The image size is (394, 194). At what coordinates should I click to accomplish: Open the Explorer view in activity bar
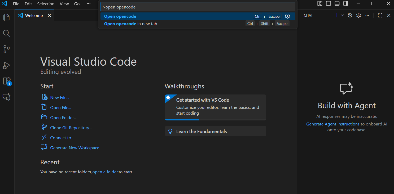point(6,17)
